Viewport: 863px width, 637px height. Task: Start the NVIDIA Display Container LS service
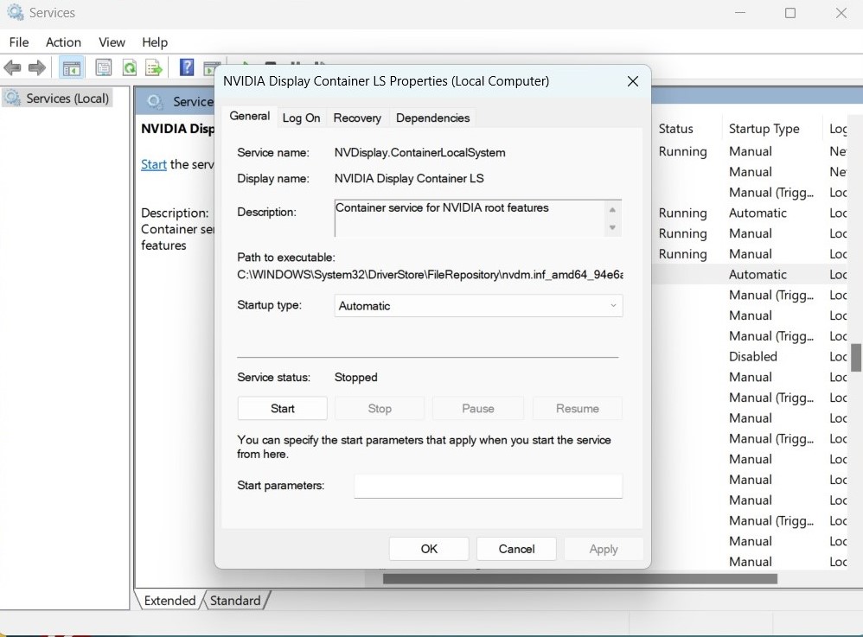282,408
